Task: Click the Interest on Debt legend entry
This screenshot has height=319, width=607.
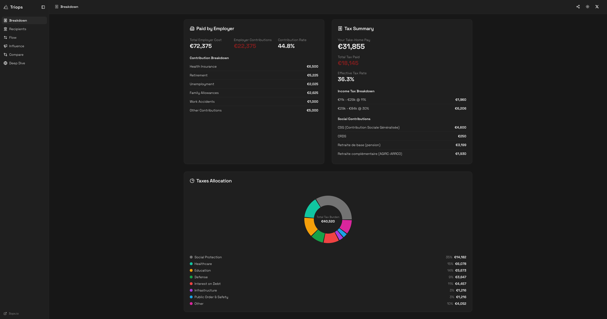Action: (207, 284)
